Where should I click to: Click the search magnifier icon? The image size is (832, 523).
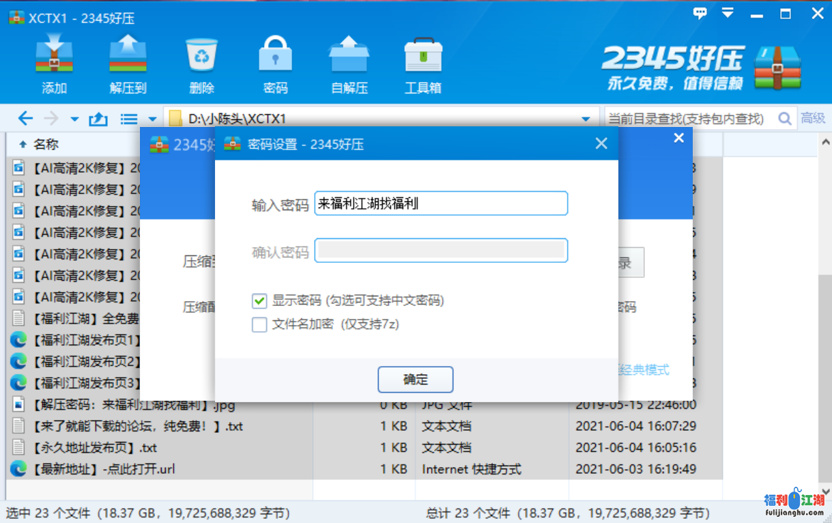coord(785,119)
